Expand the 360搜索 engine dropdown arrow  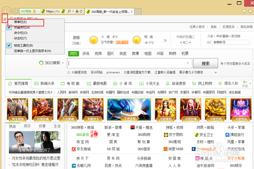pyautogui.click(x=63, y=63)
